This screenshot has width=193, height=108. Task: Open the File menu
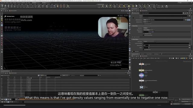2,3
